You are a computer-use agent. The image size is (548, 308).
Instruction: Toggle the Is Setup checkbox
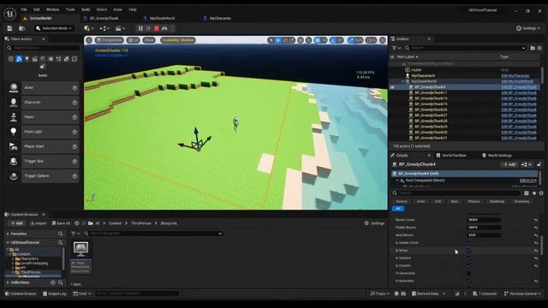(x=469, y=251)
